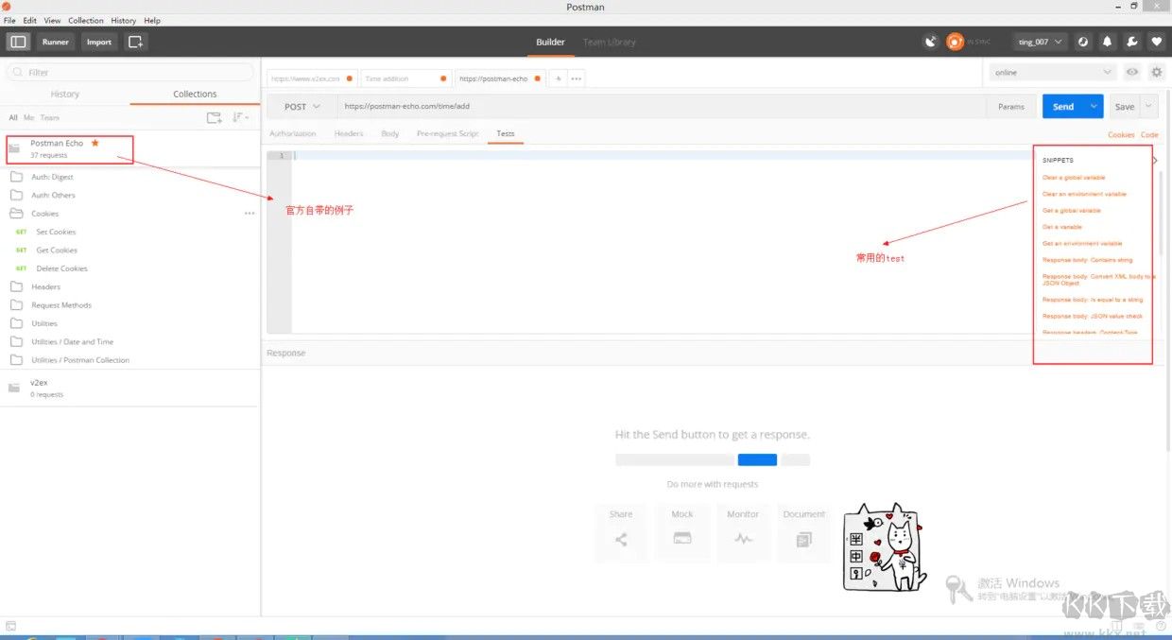This screenshot has height=640, width=1172.
Task: Switch to the Team Library tab
Action: [609, 43]
